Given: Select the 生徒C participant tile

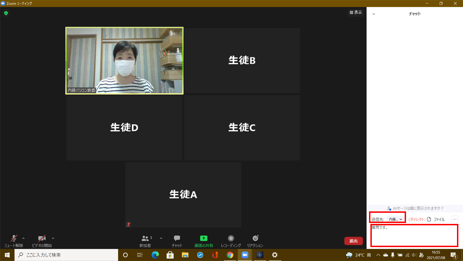Looking at the screenshot, I should coord(242,127).
